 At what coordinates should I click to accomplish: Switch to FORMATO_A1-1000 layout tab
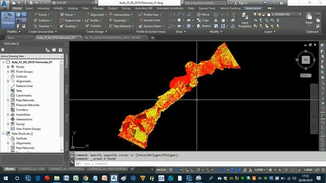point(32,169)
